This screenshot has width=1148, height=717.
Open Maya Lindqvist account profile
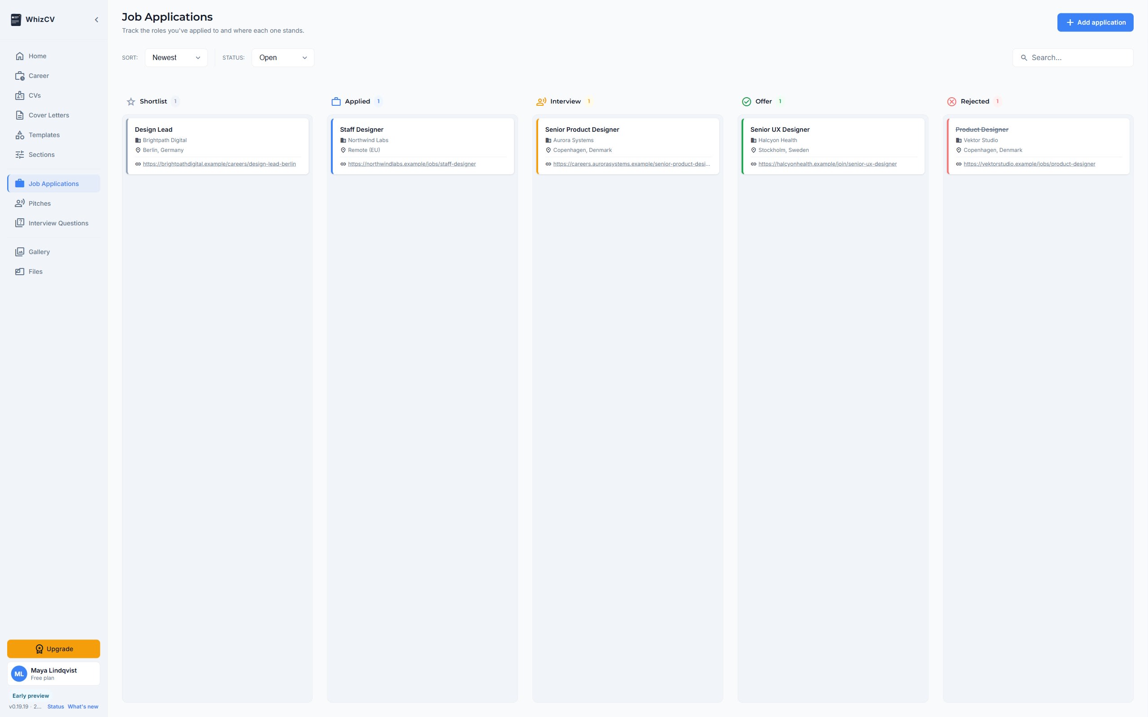click(x=54, y=674)
